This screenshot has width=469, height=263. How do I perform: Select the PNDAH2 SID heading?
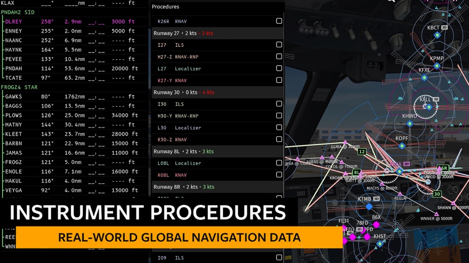[18, 12]
